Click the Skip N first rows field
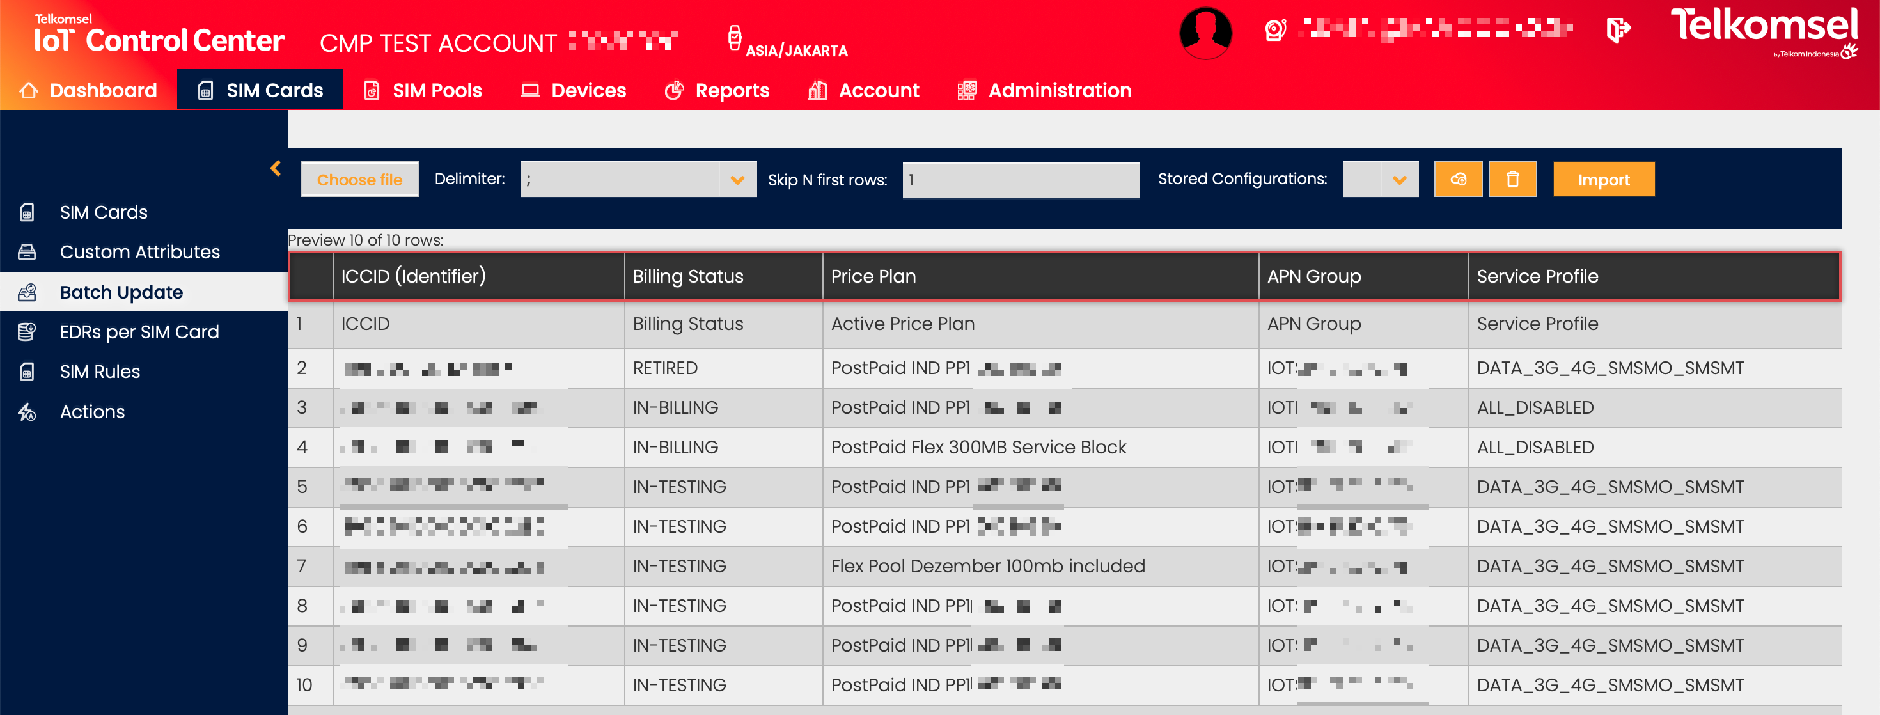This screenshot has height=715, width=1880. point(1019,180)
